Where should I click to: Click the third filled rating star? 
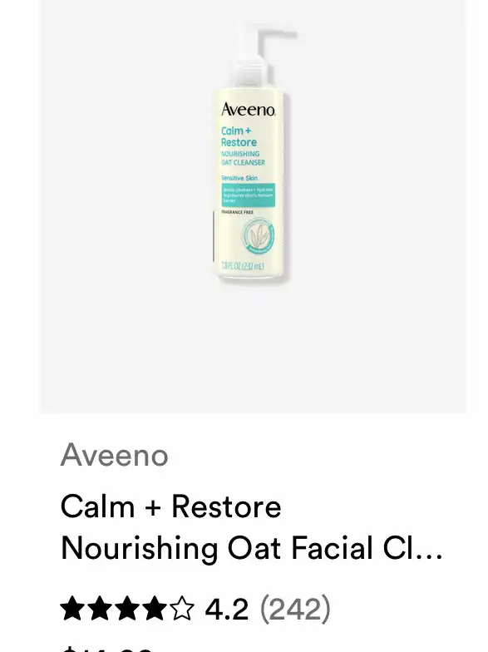click(127, 609)
